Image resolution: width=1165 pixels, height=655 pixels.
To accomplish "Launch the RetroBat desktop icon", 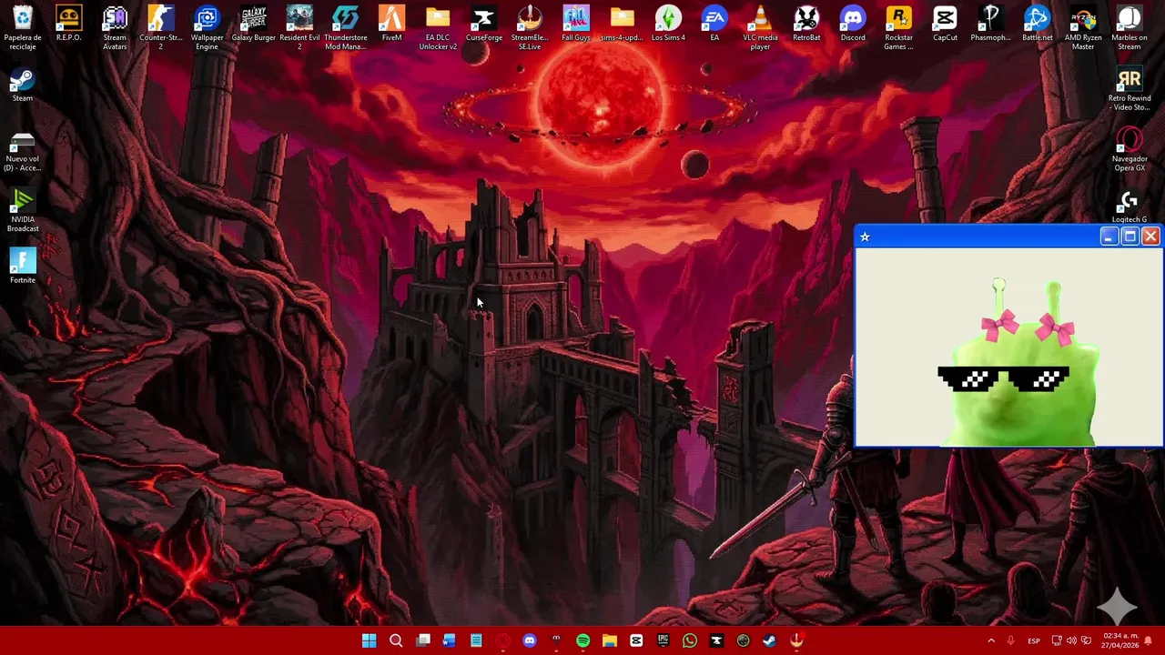I will [x=806, y=23].
